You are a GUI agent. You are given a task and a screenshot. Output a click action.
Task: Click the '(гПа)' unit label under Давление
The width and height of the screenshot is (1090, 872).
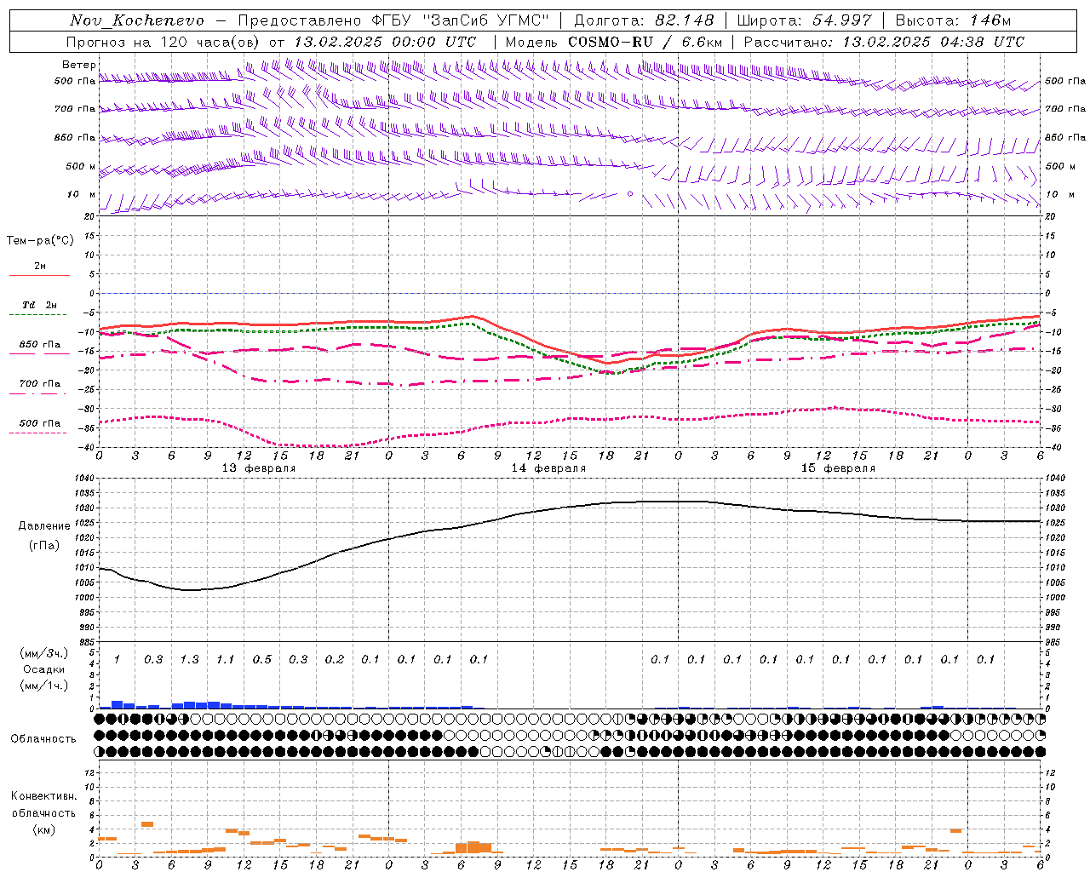coord(44,546)
